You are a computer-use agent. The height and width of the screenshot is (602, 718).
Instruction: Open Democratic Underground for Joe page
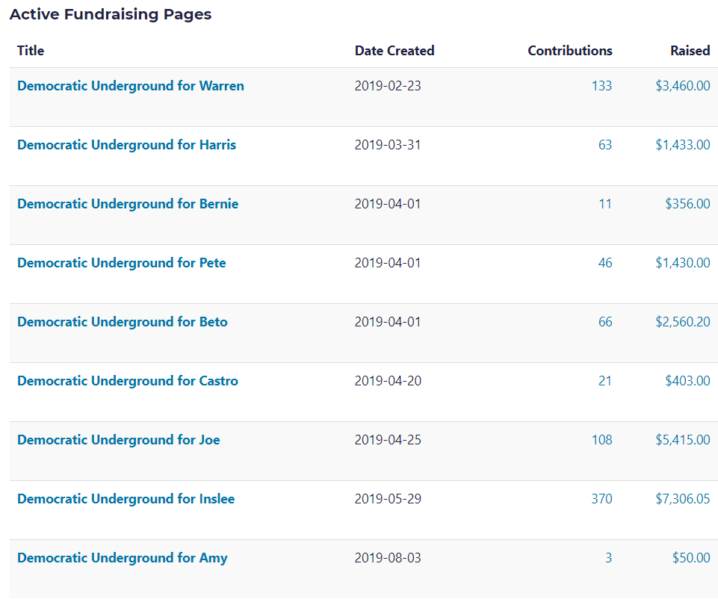tap(119, 440)
